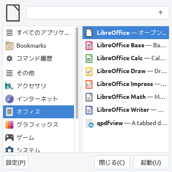Open 設定(P) preferences button
The height and width of the screenshot is (172, 172).
point(15,163)
